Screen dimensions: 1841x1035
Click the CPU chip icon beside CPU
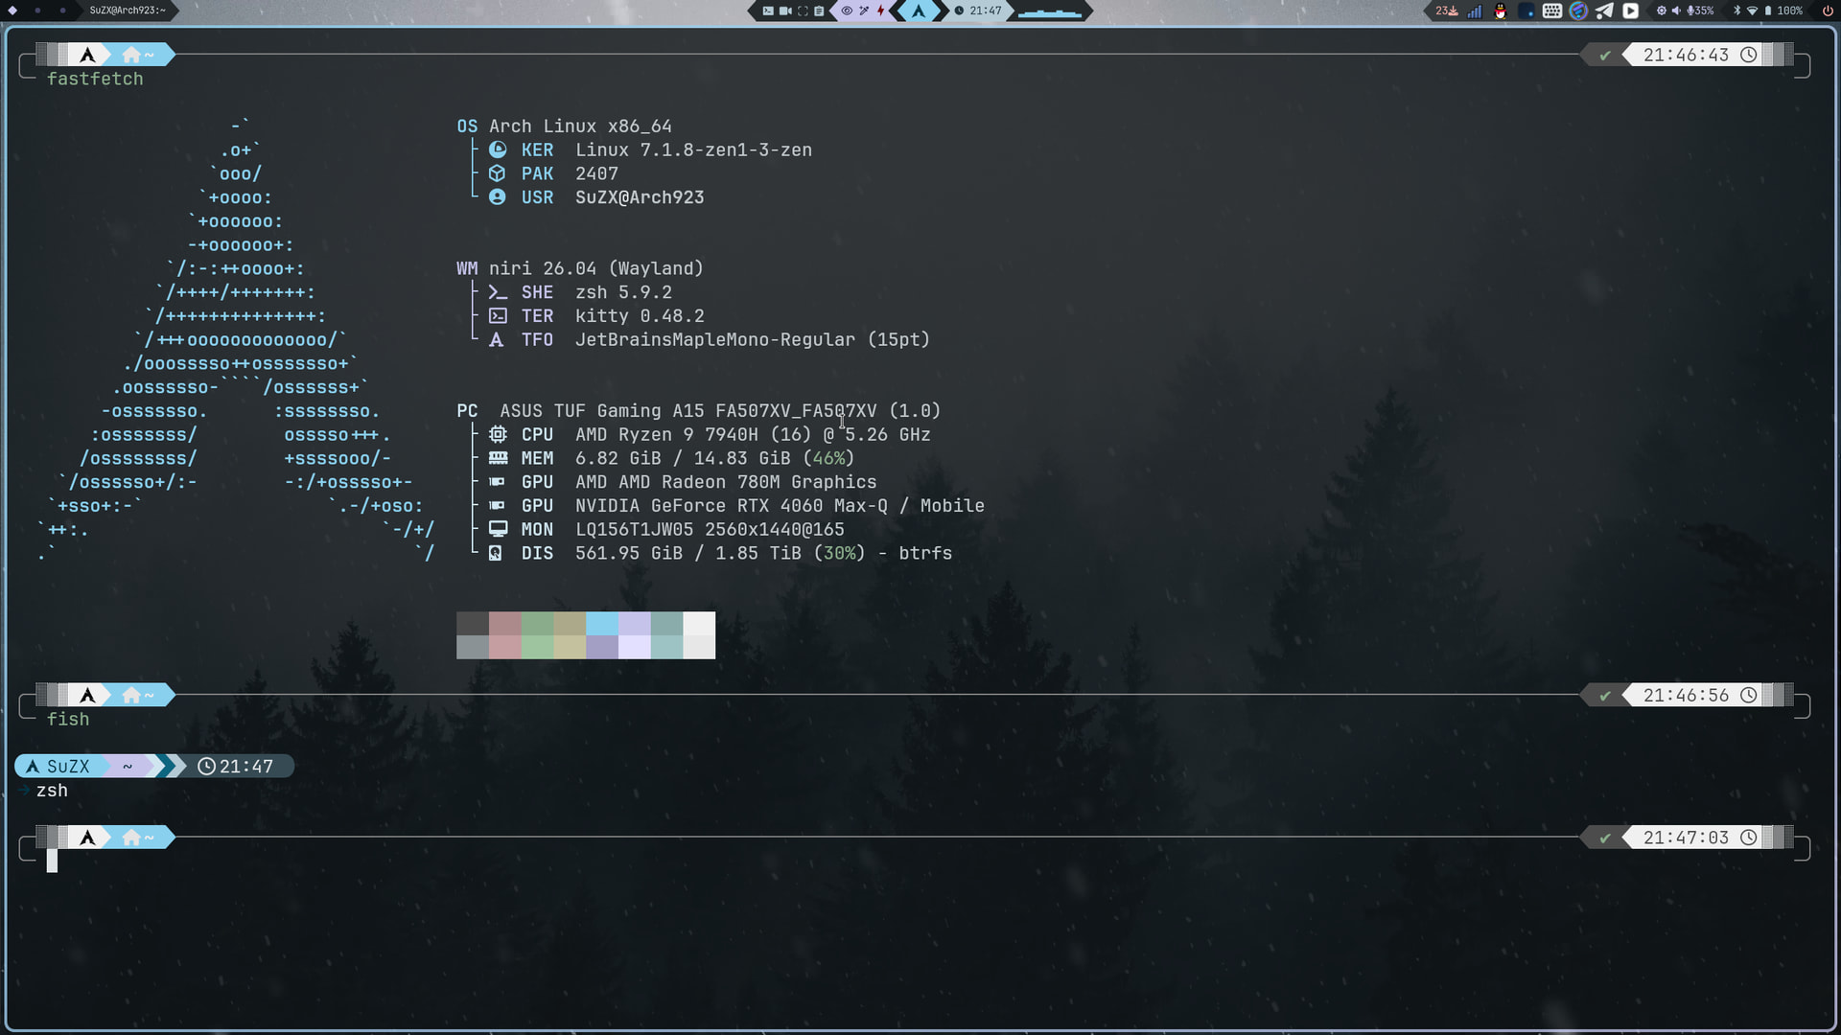(498, 434)
